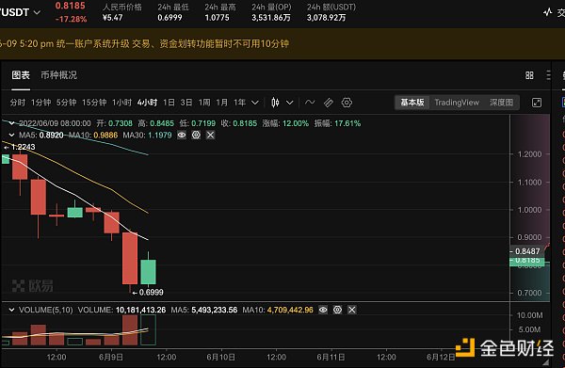Switch to the 币种概况 tab
The height and width of the screenshot is (368, 565).
coord(58,75)
